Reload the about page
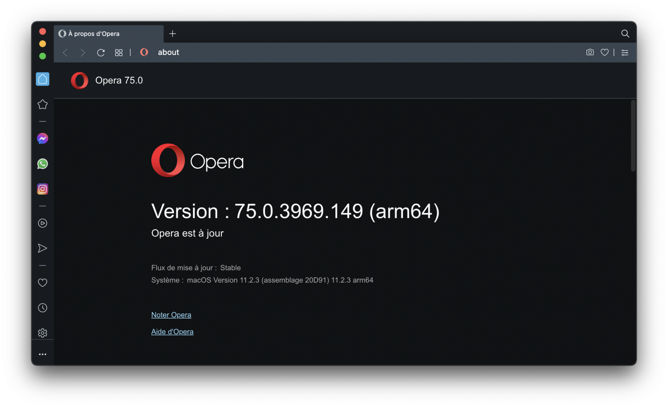The width and height of the screenshot is (668, 407). (x=101, y=53)
